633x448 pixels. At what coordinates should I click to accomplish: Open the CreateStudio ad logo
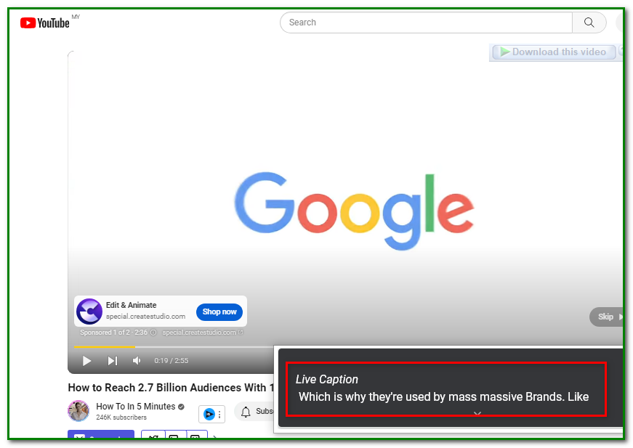[x=89, y=311]
